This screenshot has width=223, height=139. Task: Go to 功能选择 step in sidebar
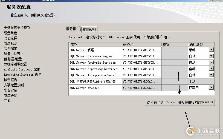click(x=10, y=38)
